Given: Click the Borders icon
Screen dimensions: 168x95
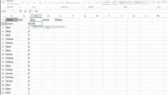Looking at the screenshot, I should tap(34, 3).
